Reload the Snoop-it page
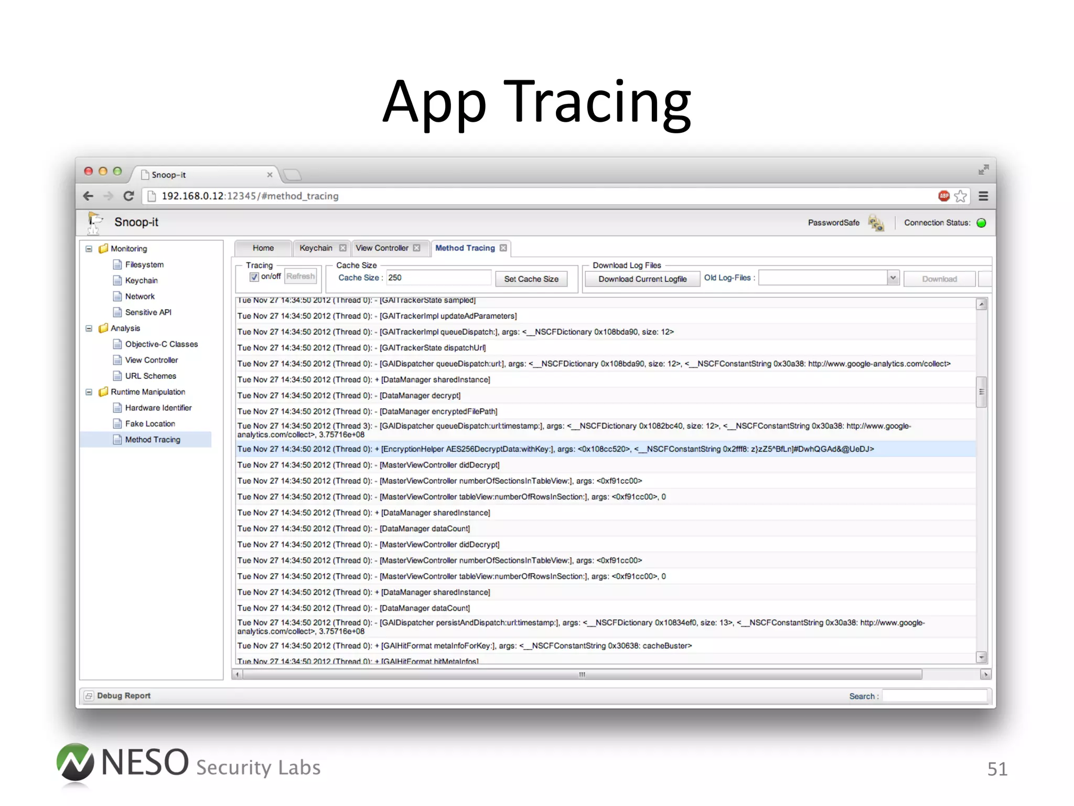Image resolution: width=1074 pixels, height=806 pixels. (128, 196)
